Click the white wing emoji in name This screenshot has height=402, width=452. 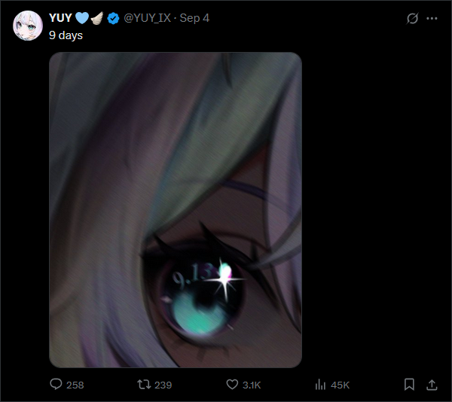pyautogui.click(x=97, y=18)
